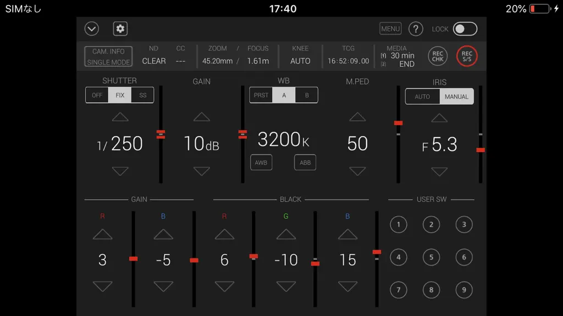The image size is (563, 316).
Task: Set shutter mode to OFF
Action: tap(97, 95)
